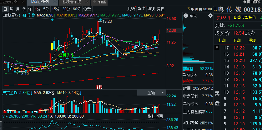The image size is (262, 130).
Task: Switch to the LV2行情图 tab
Action: 40,2
